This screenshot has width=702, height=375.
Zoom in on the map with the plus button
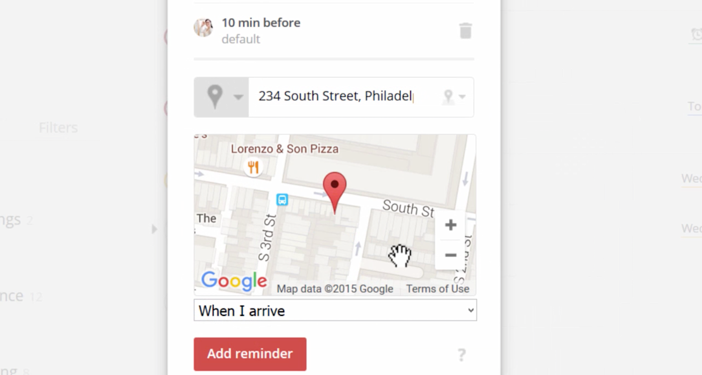(450, 225)
